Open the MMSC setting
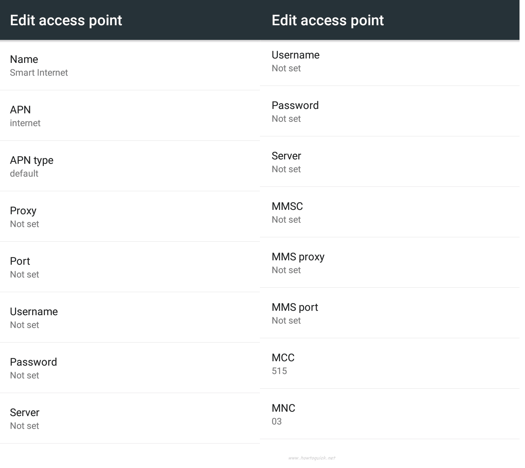The height and width of the screenshot is (468, 525). pyautogui.click(x=390, y=212)
